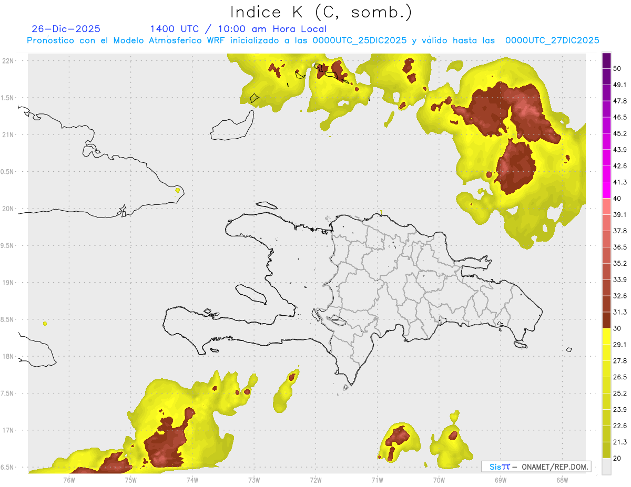This screenshot has height=487, width=631.
Task: Click the "0000UTC_27DIC2025" valid-until time text
Action: tap(552, 40)
